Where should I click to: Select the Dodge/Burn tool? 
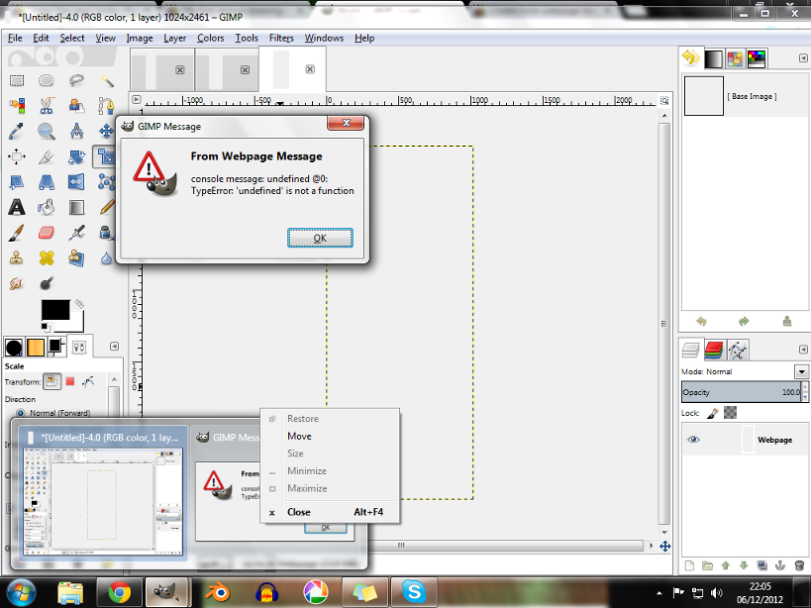(x=47, y=283)
